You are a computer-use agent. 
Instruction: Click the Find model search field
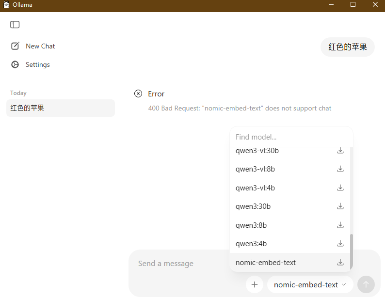291,137
